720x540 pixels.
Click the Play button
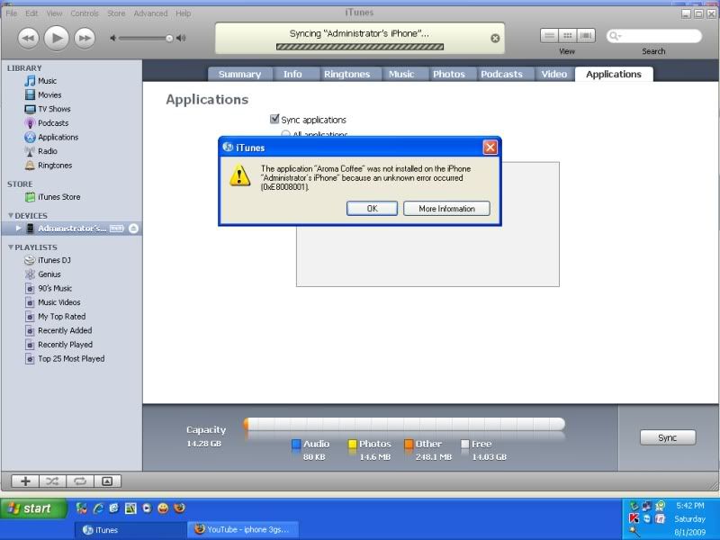(x=56, y=38)
